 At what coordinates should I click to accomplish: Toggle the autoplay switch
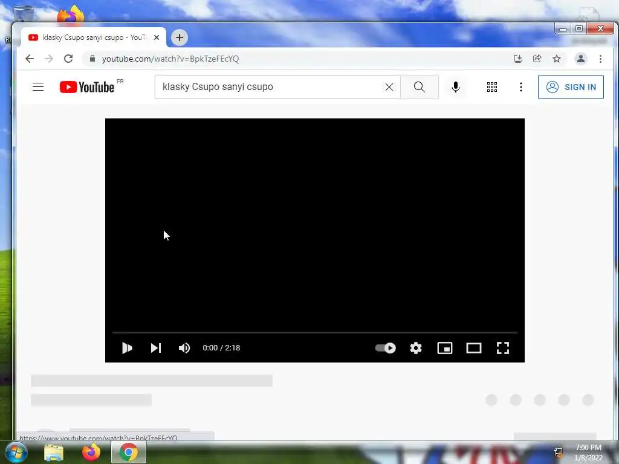(385, 348)
